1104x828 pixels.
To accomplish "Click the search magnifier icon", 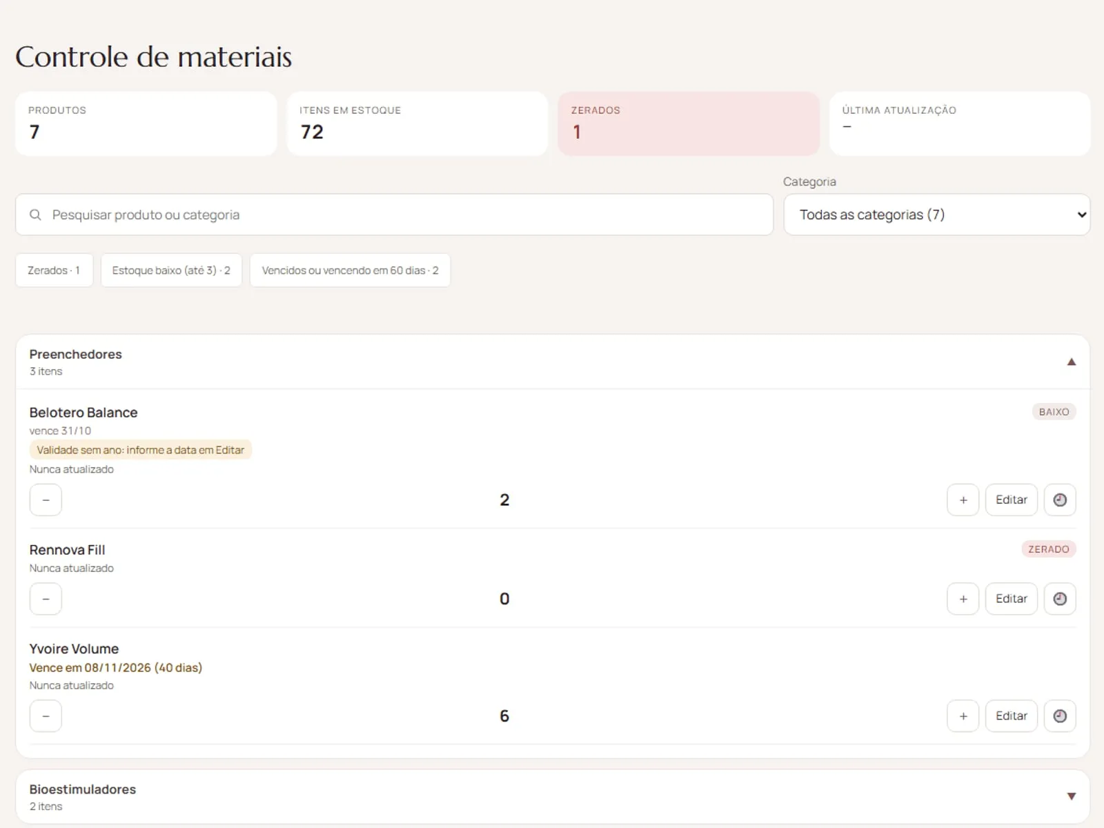I will click(x=35, y=215).
